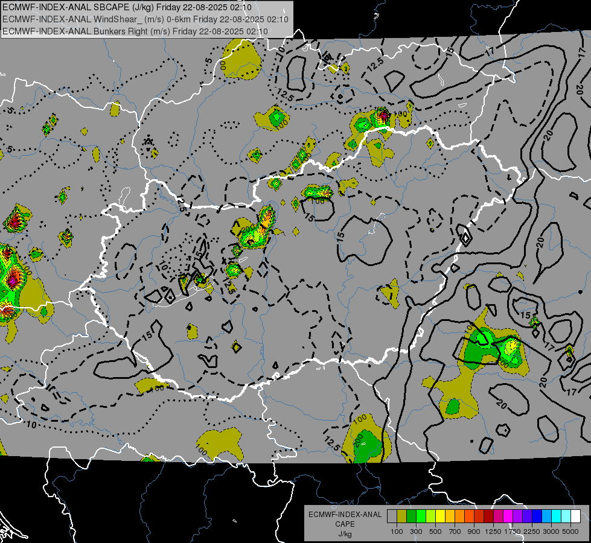Screen dimensions: 591x543
Task: Select the purple legend swatch
Action: [x=517, y=516]
